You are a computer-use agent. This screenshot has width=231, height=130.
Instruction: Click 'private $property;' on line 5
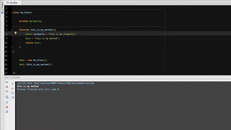(30, 21)
